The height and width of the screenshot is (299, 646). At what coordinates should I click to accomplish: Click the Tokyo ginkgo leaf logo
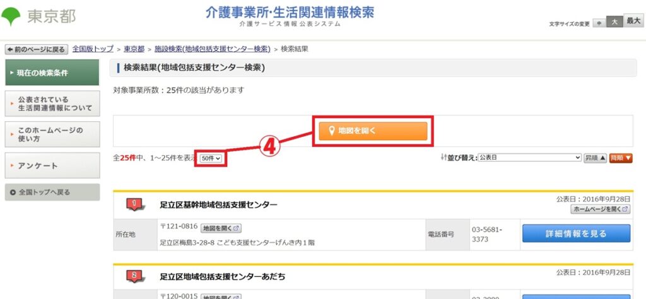tap(11, 16)
